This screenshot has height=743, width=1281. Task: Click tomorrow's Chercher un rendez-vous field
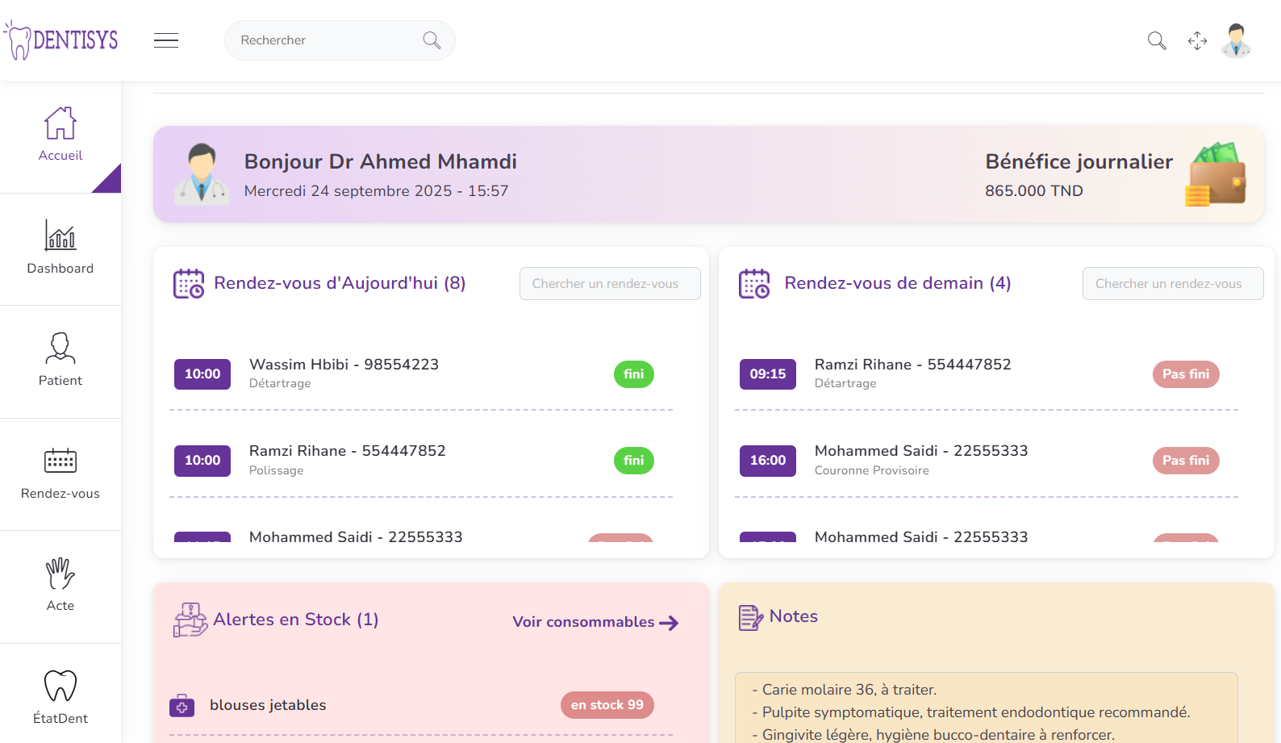click(x=1172, y=284)
